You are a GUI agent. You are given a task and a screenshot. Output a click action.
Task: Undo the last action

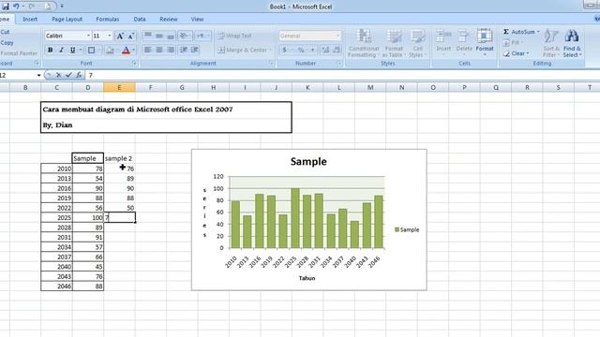click(x=16, y=7)
